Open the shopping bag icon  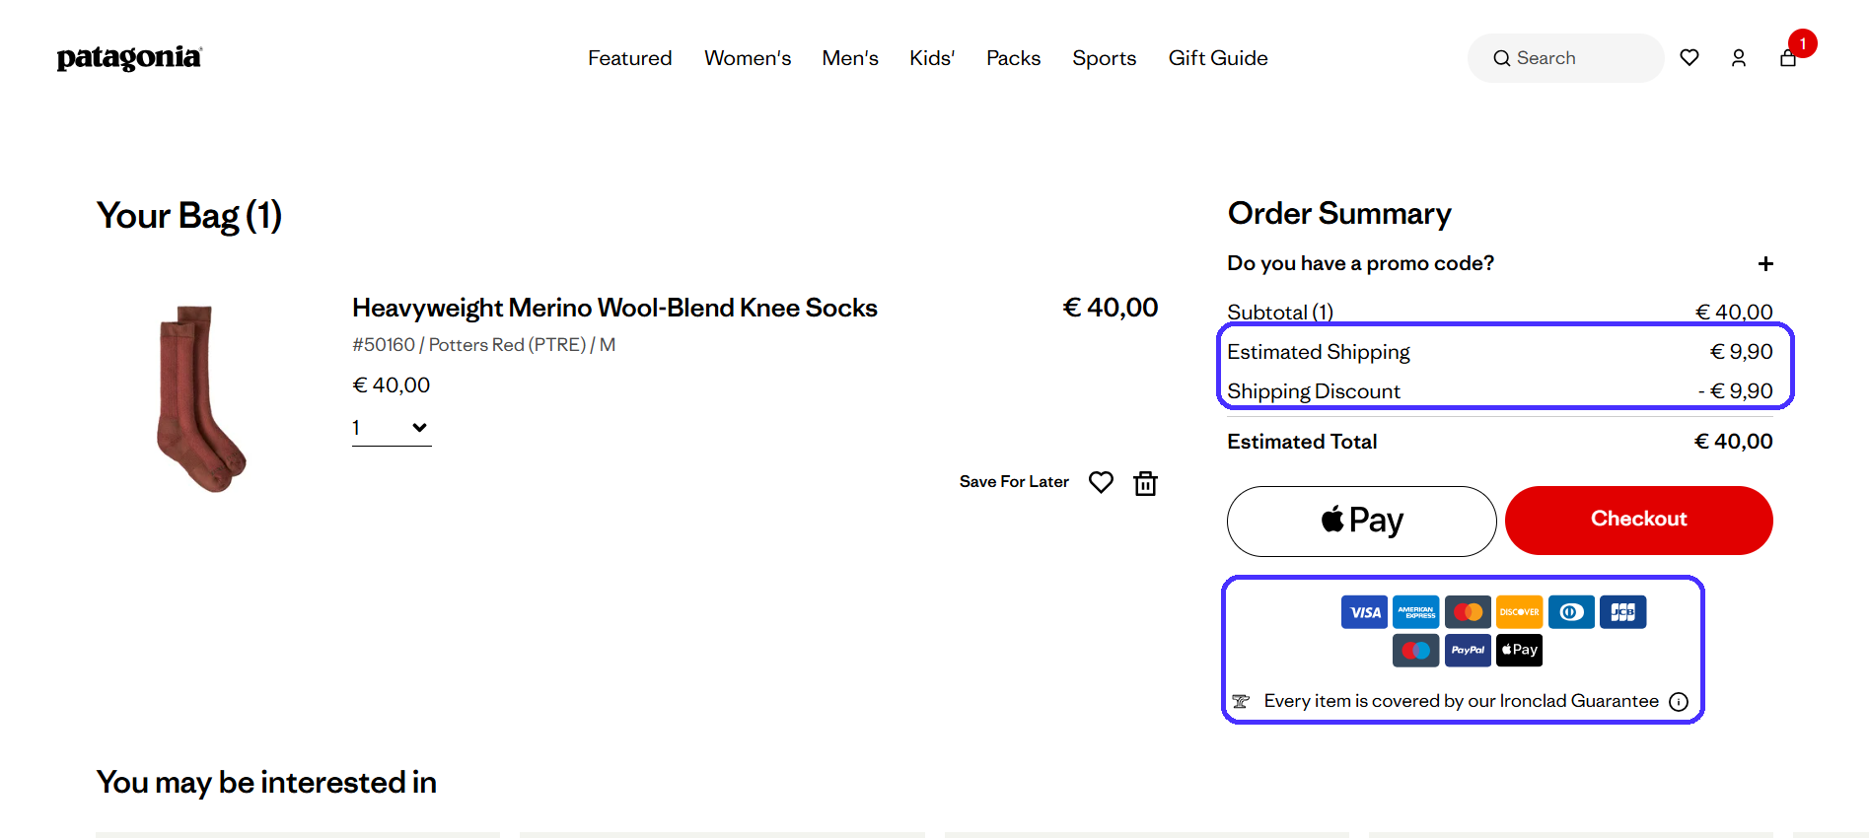pyautogui.click(x=1788, y=58)
